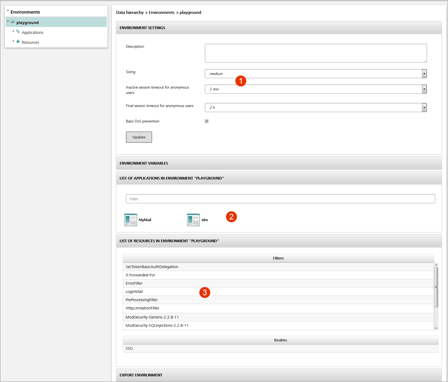Click the Filters list scroll down arrow
The image size is (448, 382).
click(x=436, y=328)
